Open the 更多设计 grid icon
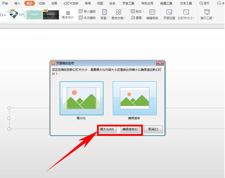Screen dimensions: 225x178 coord(68,13)
